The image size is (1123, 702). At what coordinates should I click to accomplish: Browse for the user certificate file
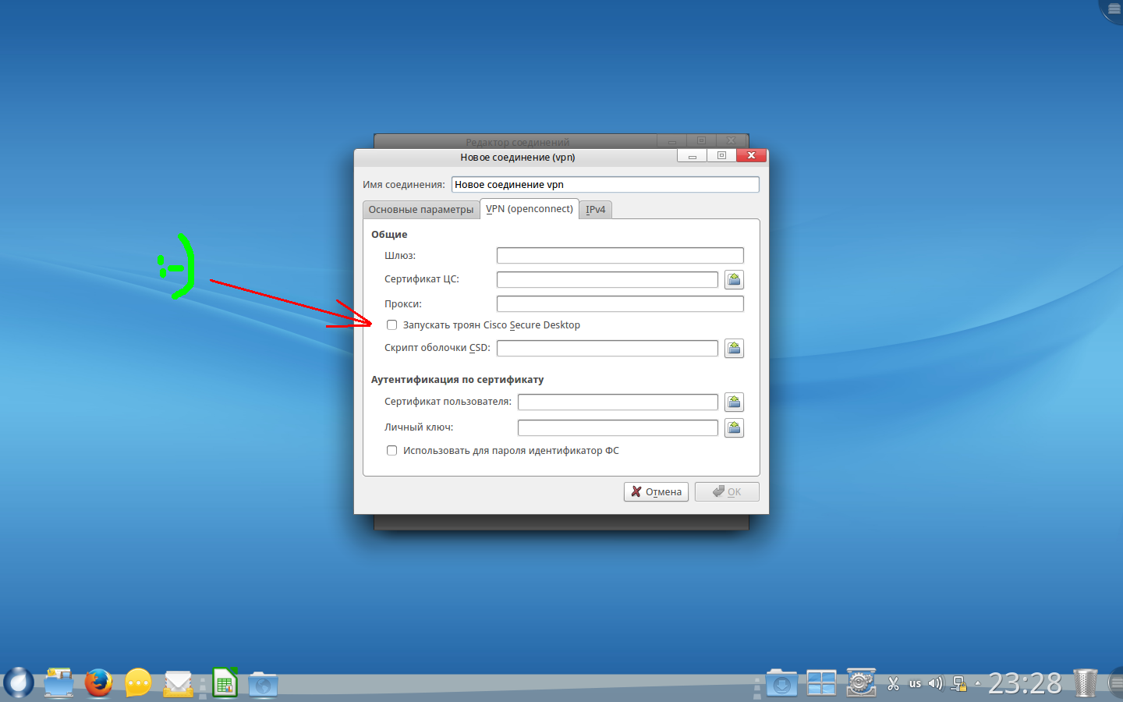pos(734,402)
